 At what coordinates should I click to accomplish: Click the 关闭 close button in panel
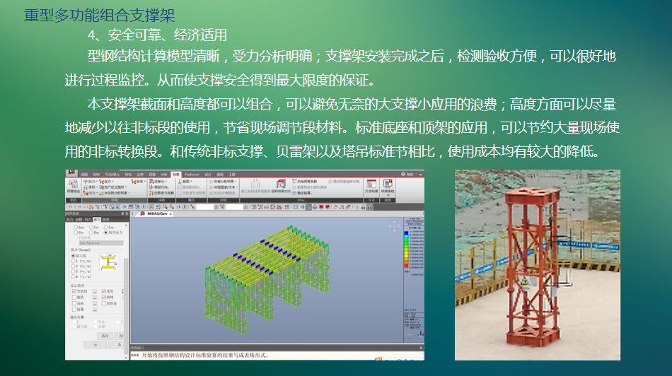(120, 336)
